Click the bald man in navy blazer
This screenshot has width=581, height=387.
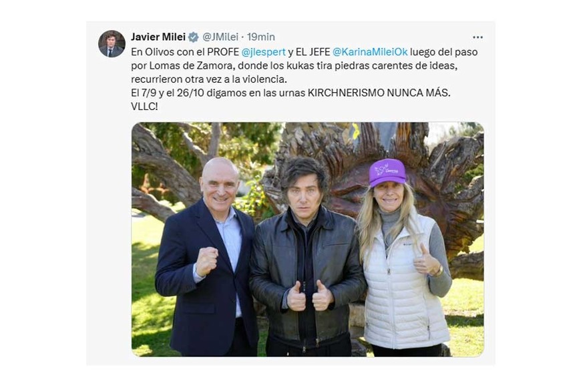coord(208,260)
